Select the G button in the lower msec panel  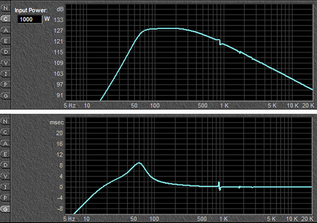[5, 209]
